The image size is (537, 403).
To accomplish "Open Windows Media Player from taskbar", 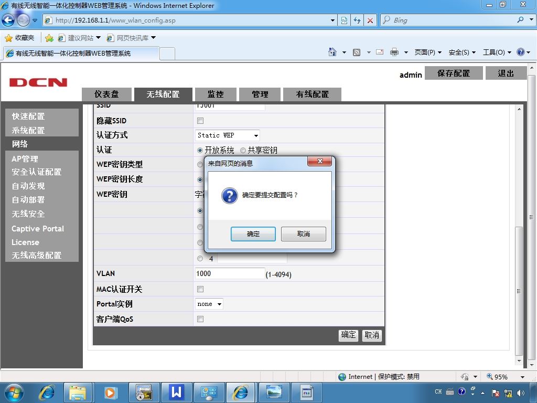I will coord(110,393).
